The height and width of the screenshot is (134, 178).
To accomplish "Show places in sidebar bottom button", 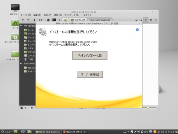I will (21, 108).
